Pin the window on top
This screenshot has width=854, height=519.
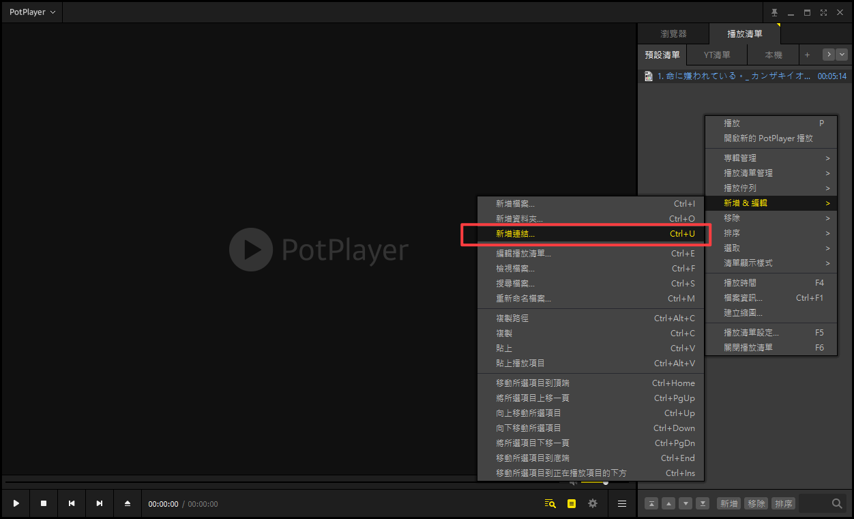[774, 12]
